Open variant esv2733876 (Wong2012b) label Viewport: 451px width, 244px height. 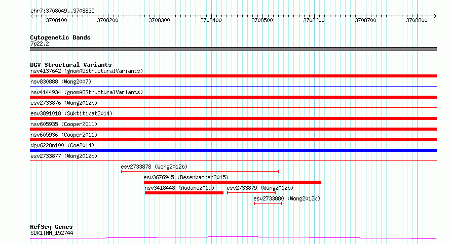pyautogui.click(x=64, y=103)
